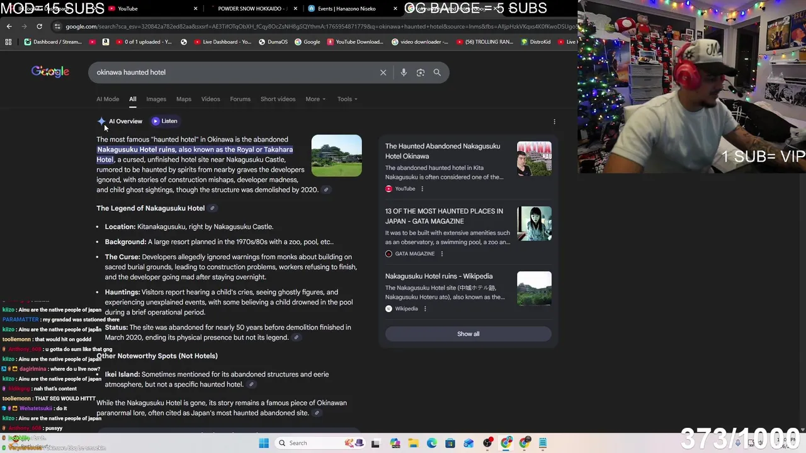This screenshot has width=806, height=453.
Task: Click the GATA Magazine article thumbnail
Action: (534, 223)
